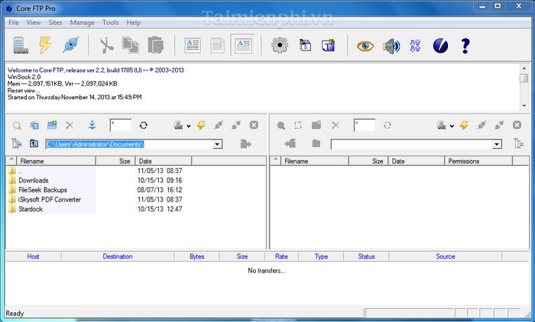Click the local pane quick connect lightning icon
This screenshot has height=322, width=535.
(201, 125)
